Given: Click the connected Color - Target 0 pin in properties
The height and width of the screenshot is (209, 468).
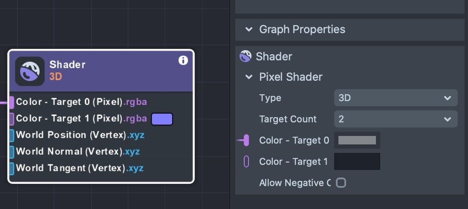Looking at the screenshot, I should coord(246,140).
